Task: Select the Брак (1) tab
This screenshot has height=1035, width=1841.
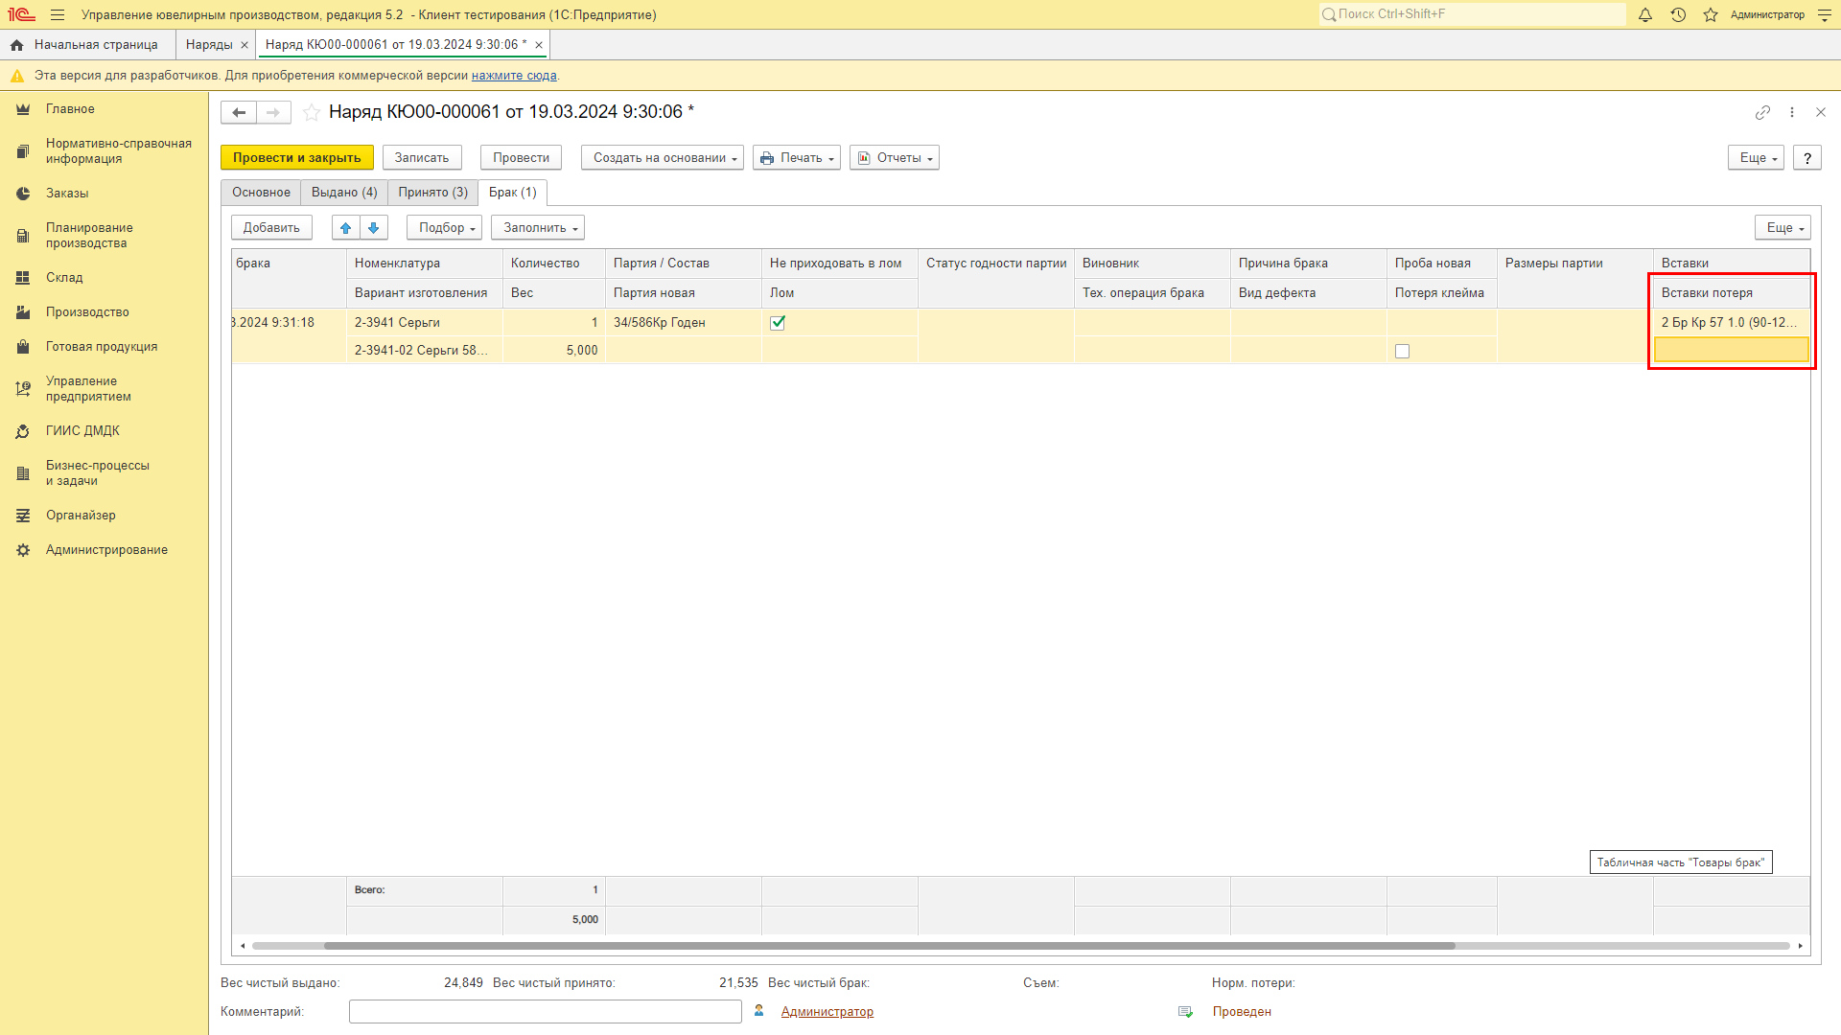Action: [513, 193]
